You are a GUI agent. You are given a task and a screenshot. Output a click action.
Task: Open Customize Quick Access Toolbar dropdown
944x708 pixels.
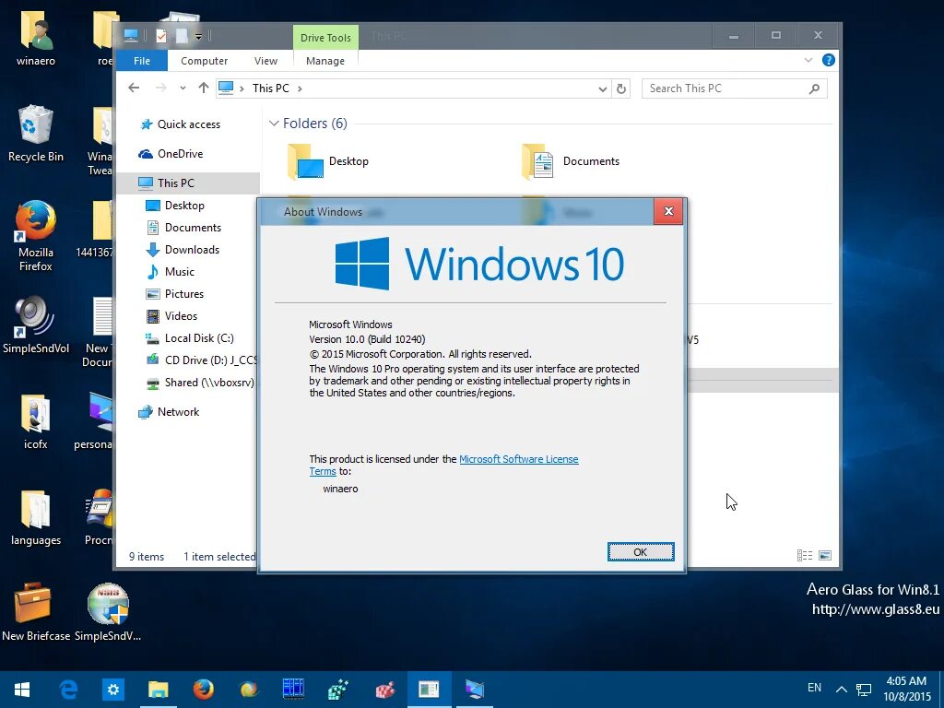coord(198,37)
